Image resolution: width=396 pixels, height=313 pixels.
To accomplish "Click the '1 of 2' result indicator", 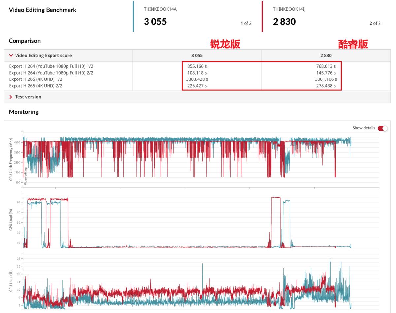I will (246, 23).
